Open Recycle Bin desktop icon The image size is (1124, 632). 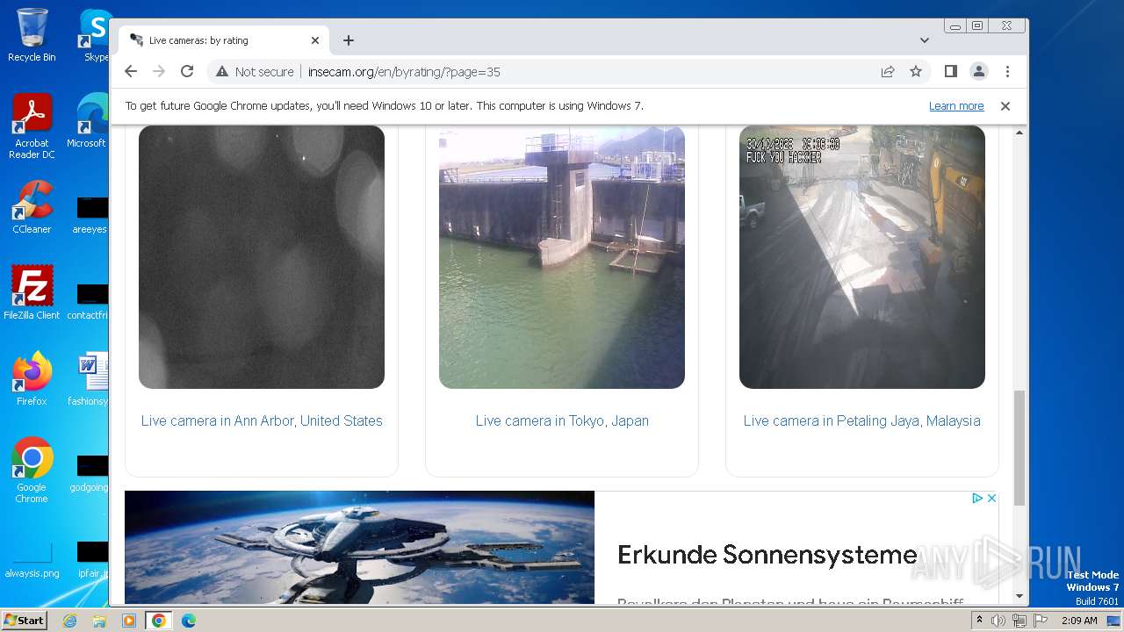32,35
